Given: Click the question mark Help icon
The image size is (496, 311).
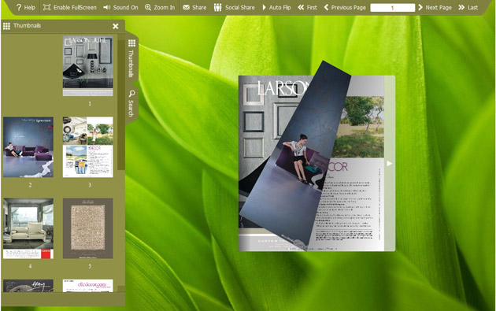Looking at the screenshot, I should tap(19, 7).
